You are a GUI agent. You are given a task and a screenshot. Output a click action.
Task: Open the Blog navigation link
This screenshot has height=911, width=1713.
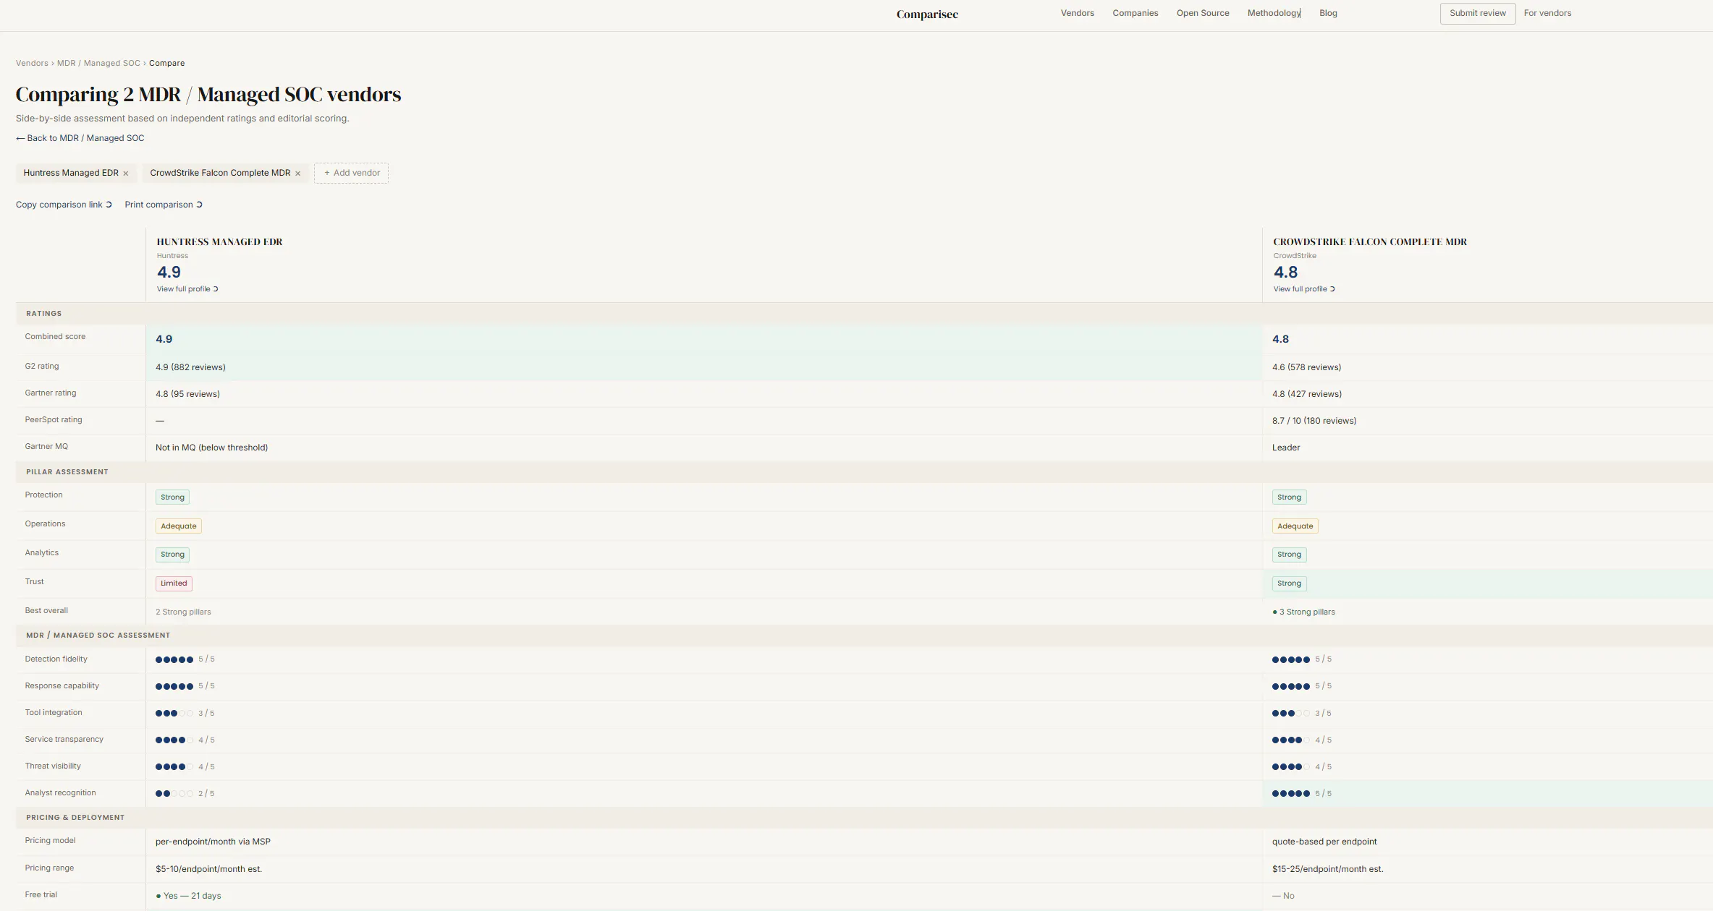pos(1328,13)
